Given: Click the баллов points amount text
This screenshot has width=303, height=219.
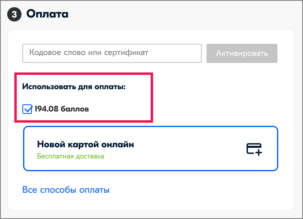Looking at the screenshot, I should pos(62,109).
